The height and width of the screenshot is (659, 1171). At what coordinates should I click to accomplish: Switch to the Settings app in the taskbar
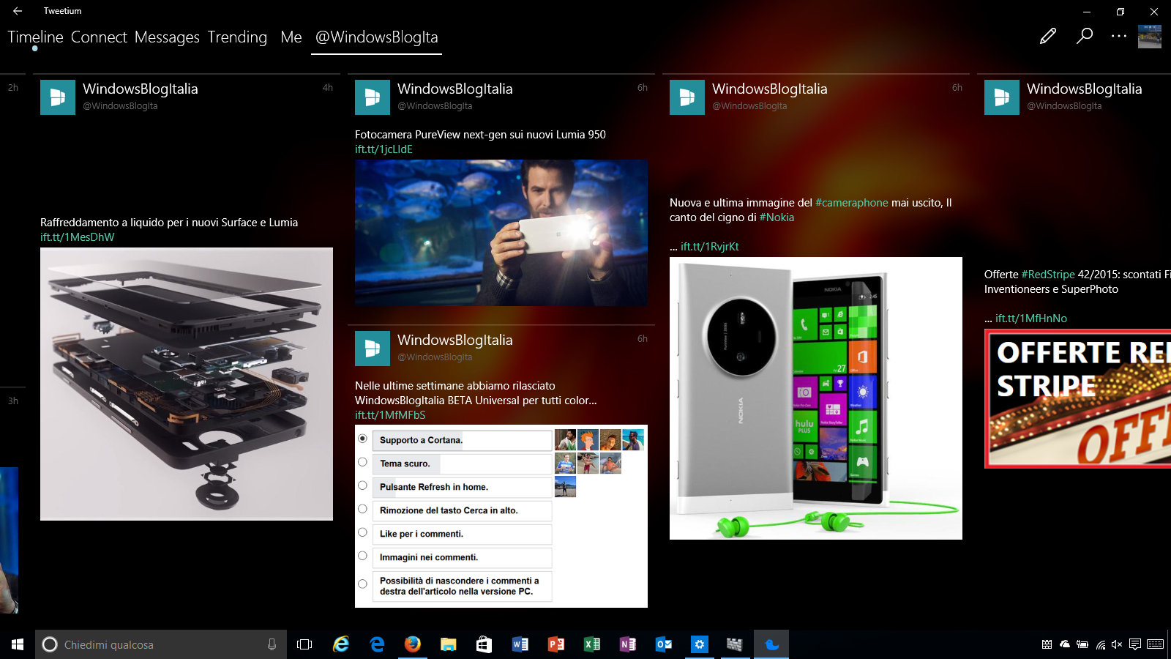pos(700,644)
